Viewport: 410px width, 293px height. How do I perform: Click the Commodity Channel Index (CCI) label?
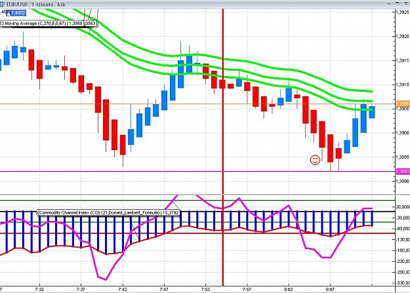pos(108,212)
